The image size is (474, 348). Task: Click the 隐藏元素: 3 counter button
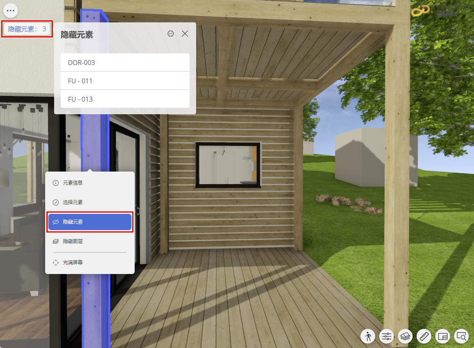[x=27, y=29]
